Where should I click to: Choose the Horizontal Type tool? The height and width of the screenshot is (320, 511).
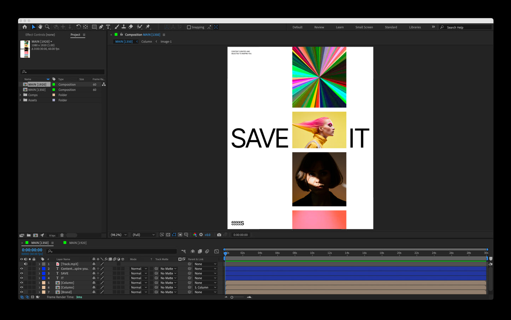[108, 27]
